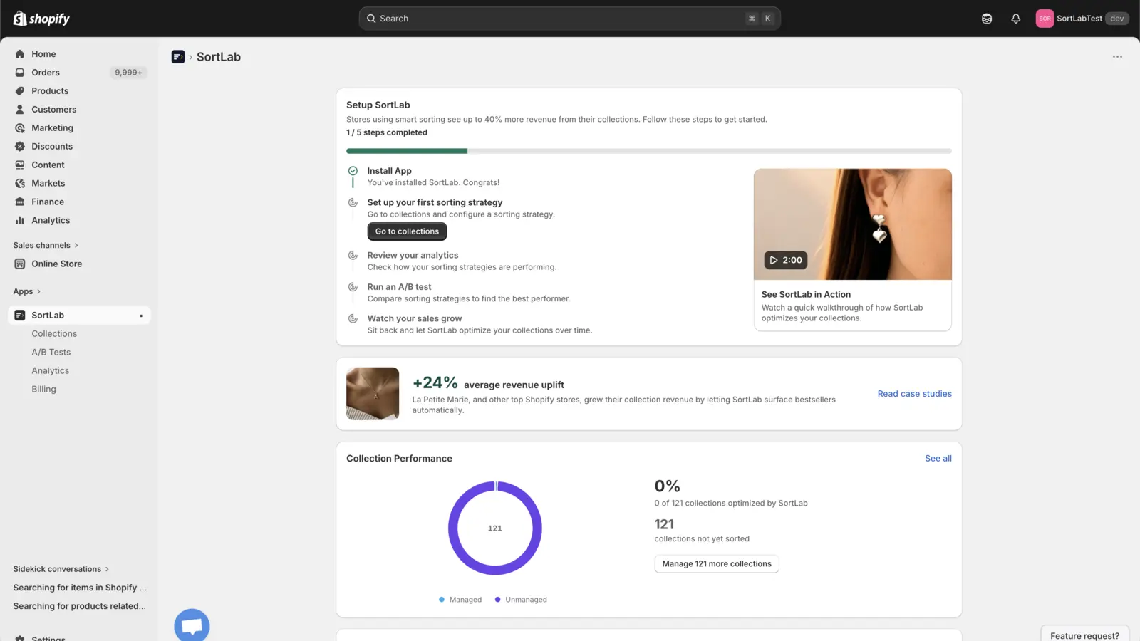Open 'Searching for products related' conversation
This screenshot has height=641, width=1140.
[x=79, y=606]
